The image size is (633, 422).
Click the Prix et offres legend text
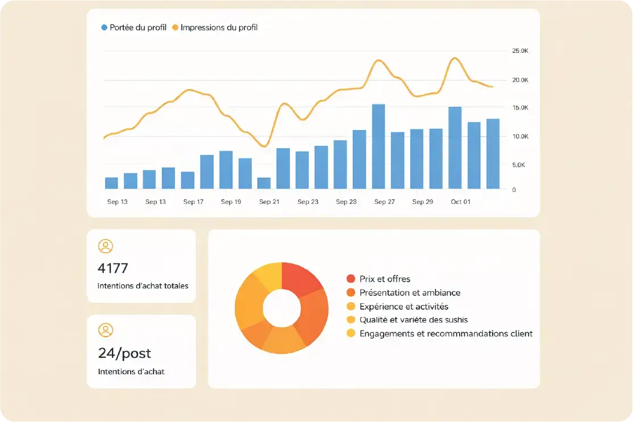coord(385,279)
